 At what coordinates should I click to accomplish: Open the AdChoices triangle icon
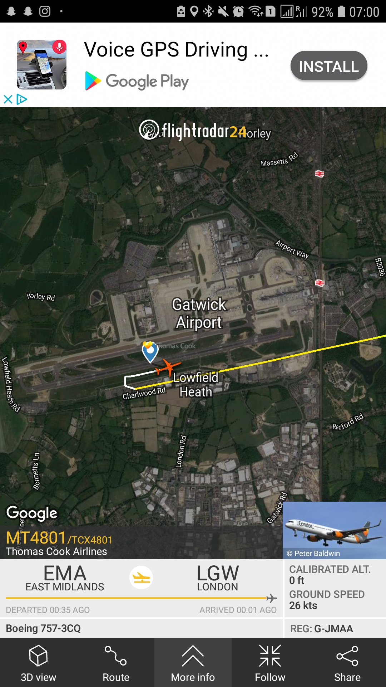pos(22,99)
